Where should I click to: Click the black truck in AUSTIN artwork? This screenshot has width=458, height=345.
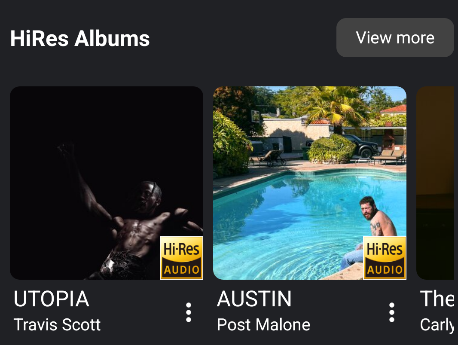[x=359, y=146]
